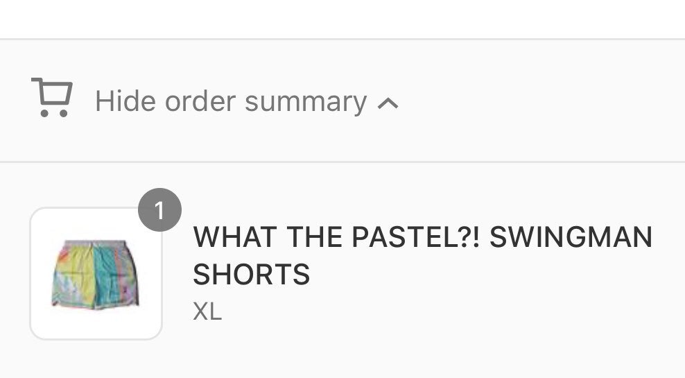This screenshot has width=685, height=378.
Task: Click the PASTEL?! text in the item name
Action: tap(415, 237)
